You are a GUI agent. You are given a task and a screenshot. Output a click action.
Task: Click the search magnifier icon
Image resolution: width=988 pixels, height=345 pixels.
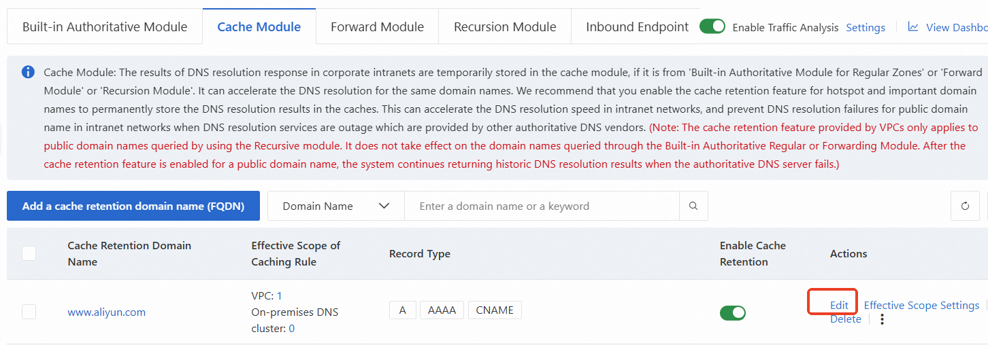coord(693,206)
